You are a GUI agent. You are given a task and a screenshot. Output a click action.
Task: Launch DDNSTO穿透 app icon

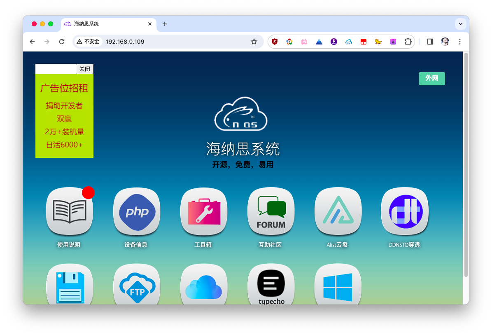[x=405, y=211]
